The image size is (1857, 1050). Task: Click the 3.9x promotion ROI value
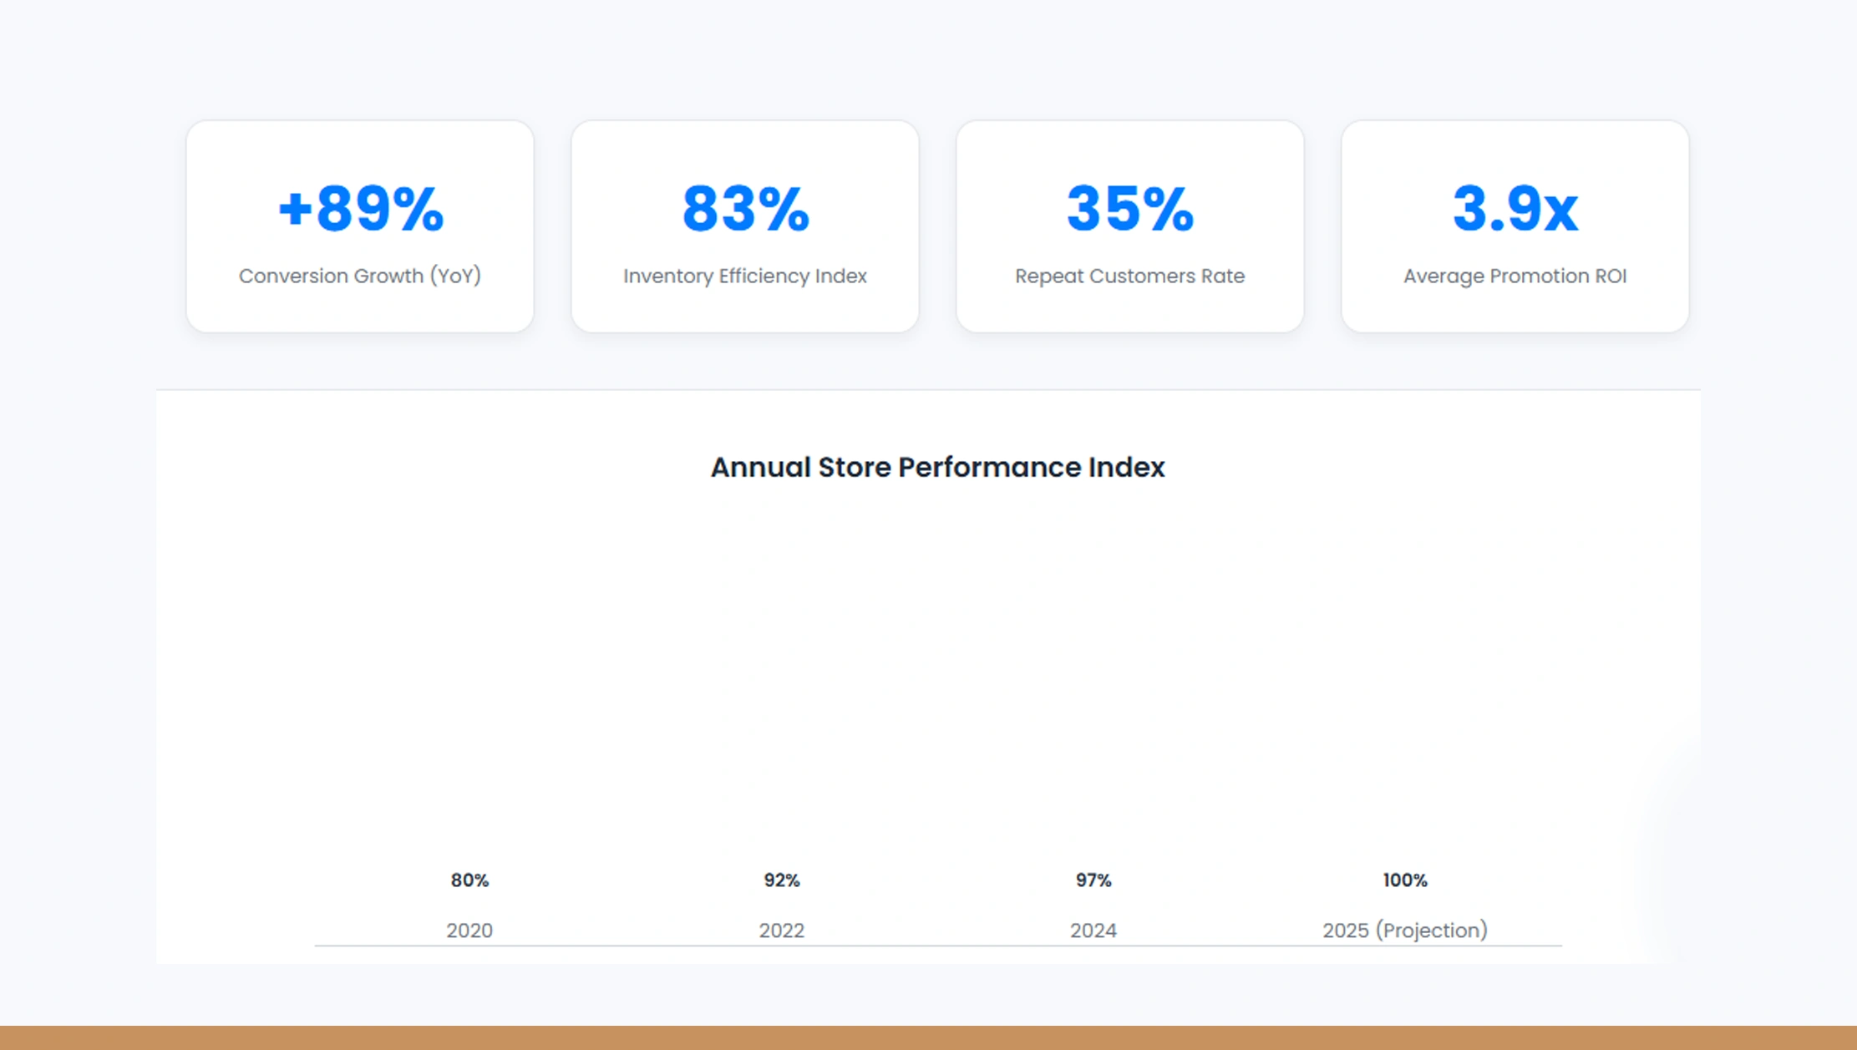[1515, 208]
